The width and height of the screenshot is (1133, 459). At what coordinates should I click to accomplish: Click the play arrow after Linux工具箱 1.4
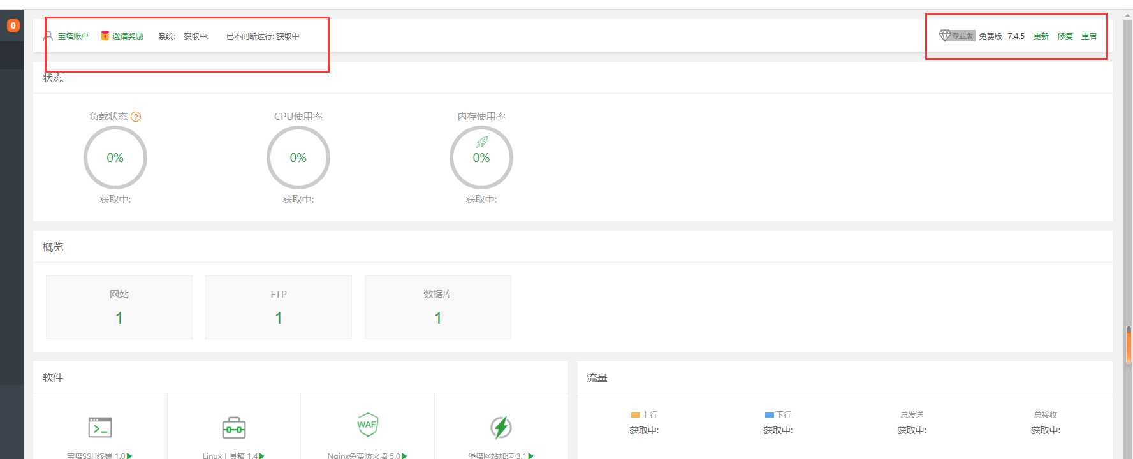pos(262,456)
